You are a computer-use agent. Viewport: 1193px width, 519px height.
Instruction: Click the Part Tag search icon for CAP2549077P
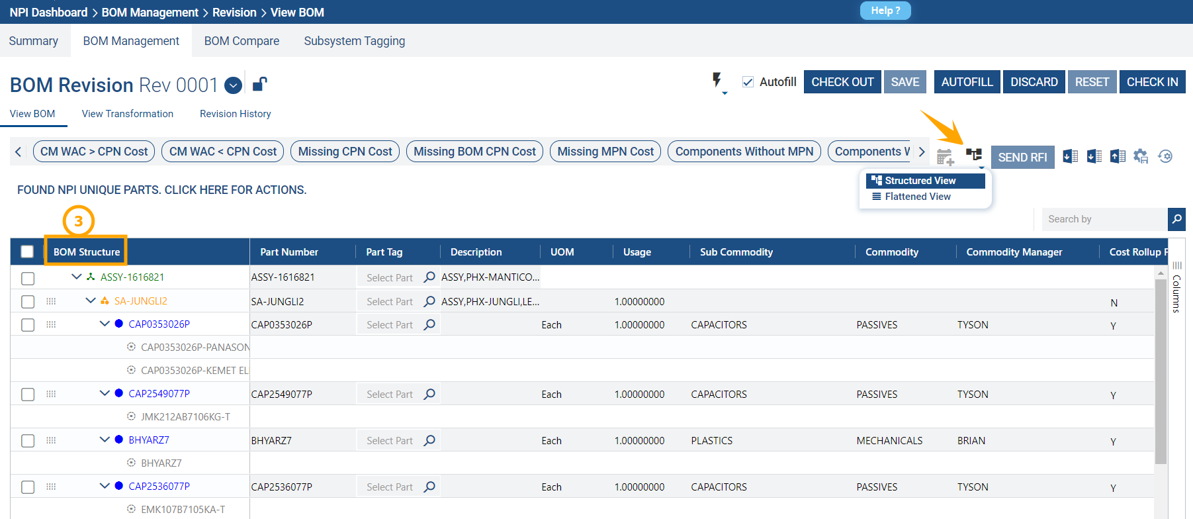(x=429, y=394)
